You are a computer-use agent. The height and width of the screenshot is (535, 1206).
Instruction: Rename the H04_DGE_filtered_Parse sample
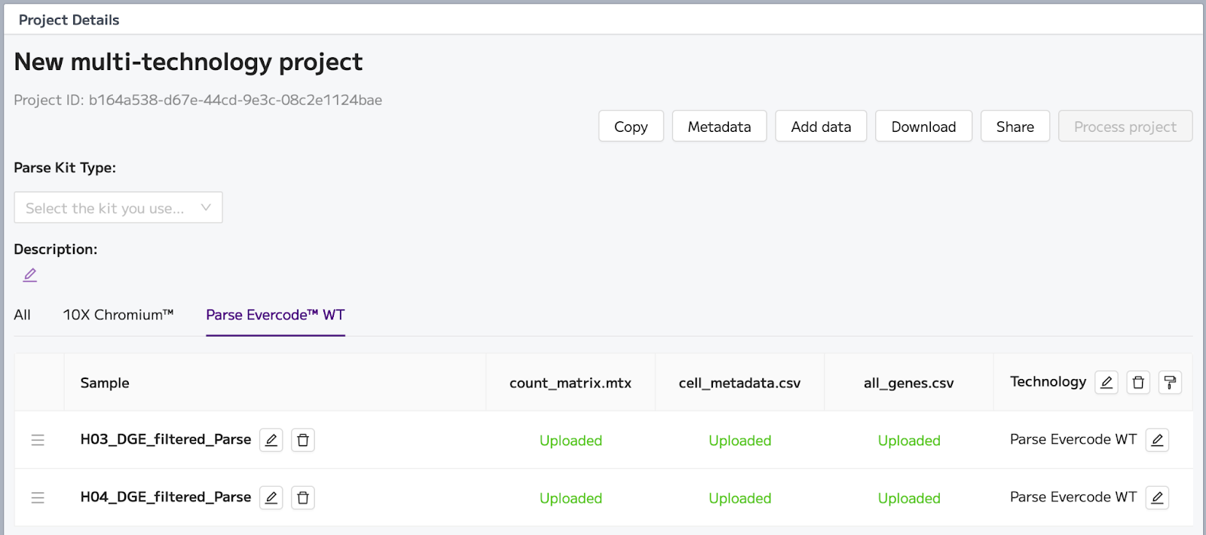click(271, 498)
